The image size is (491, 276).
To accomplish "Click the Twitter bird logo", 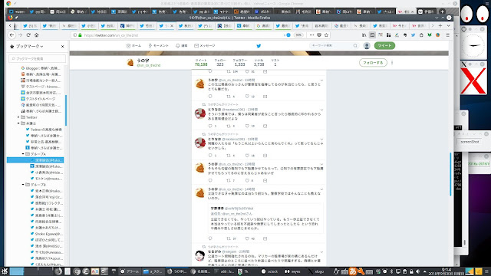I will (x=259, y=46).
